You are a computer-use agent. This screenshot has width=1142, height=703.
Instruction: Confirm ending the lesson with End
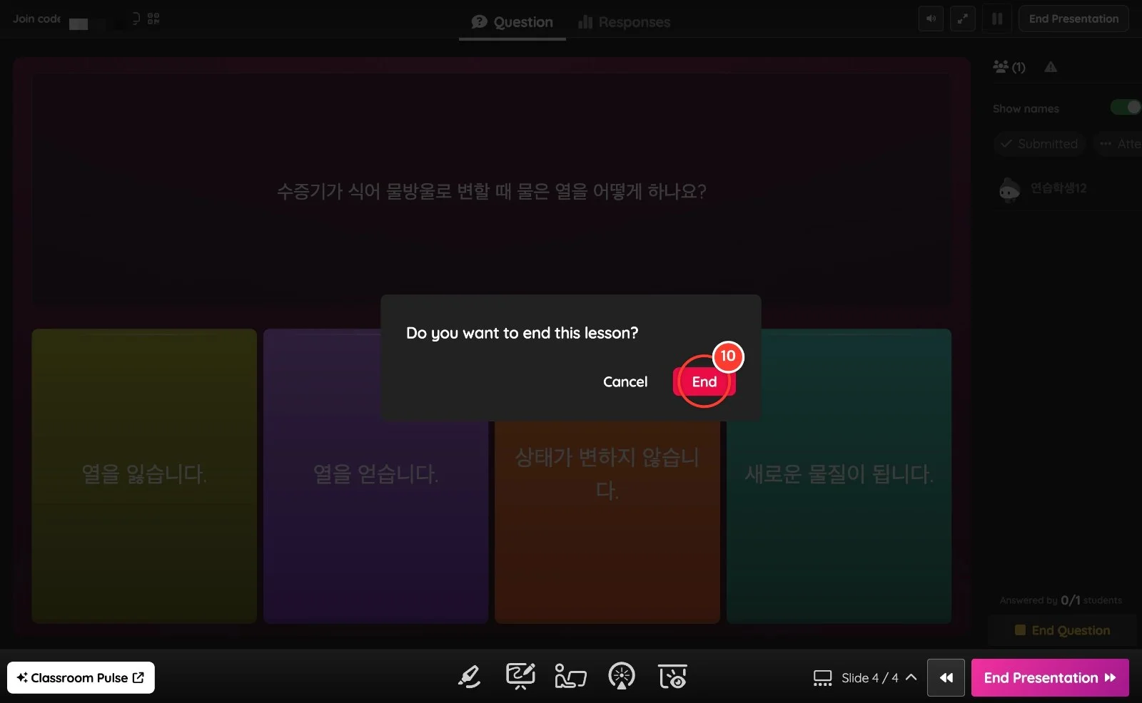click(704, 381)
